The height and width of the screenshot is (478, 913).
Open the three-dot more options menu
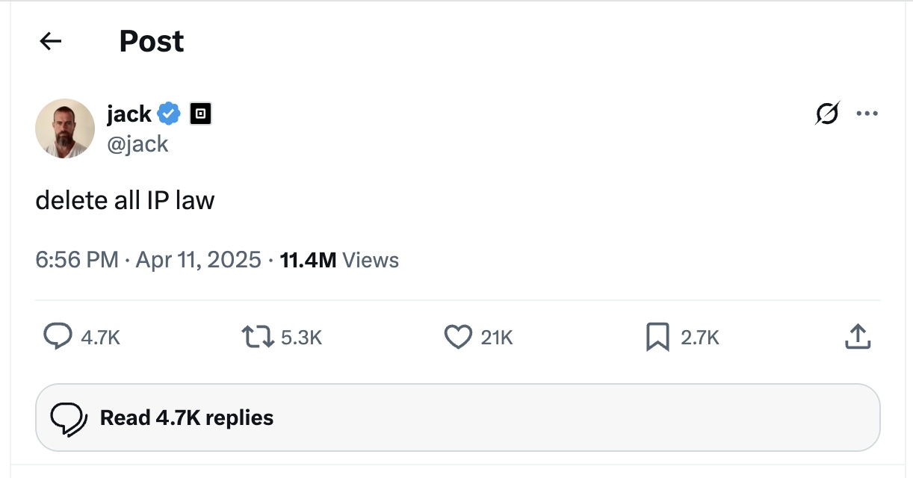(867, 114)
